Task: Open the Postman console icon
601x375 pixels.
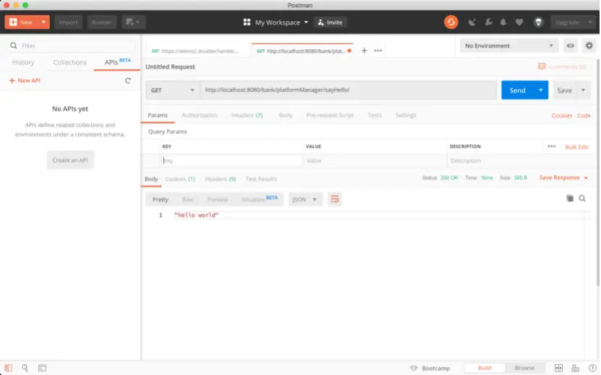Action: click(42, 368)
